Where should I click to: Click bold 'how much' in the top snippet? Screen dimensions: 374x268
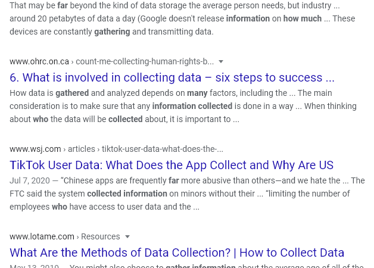tap(303, 18)
